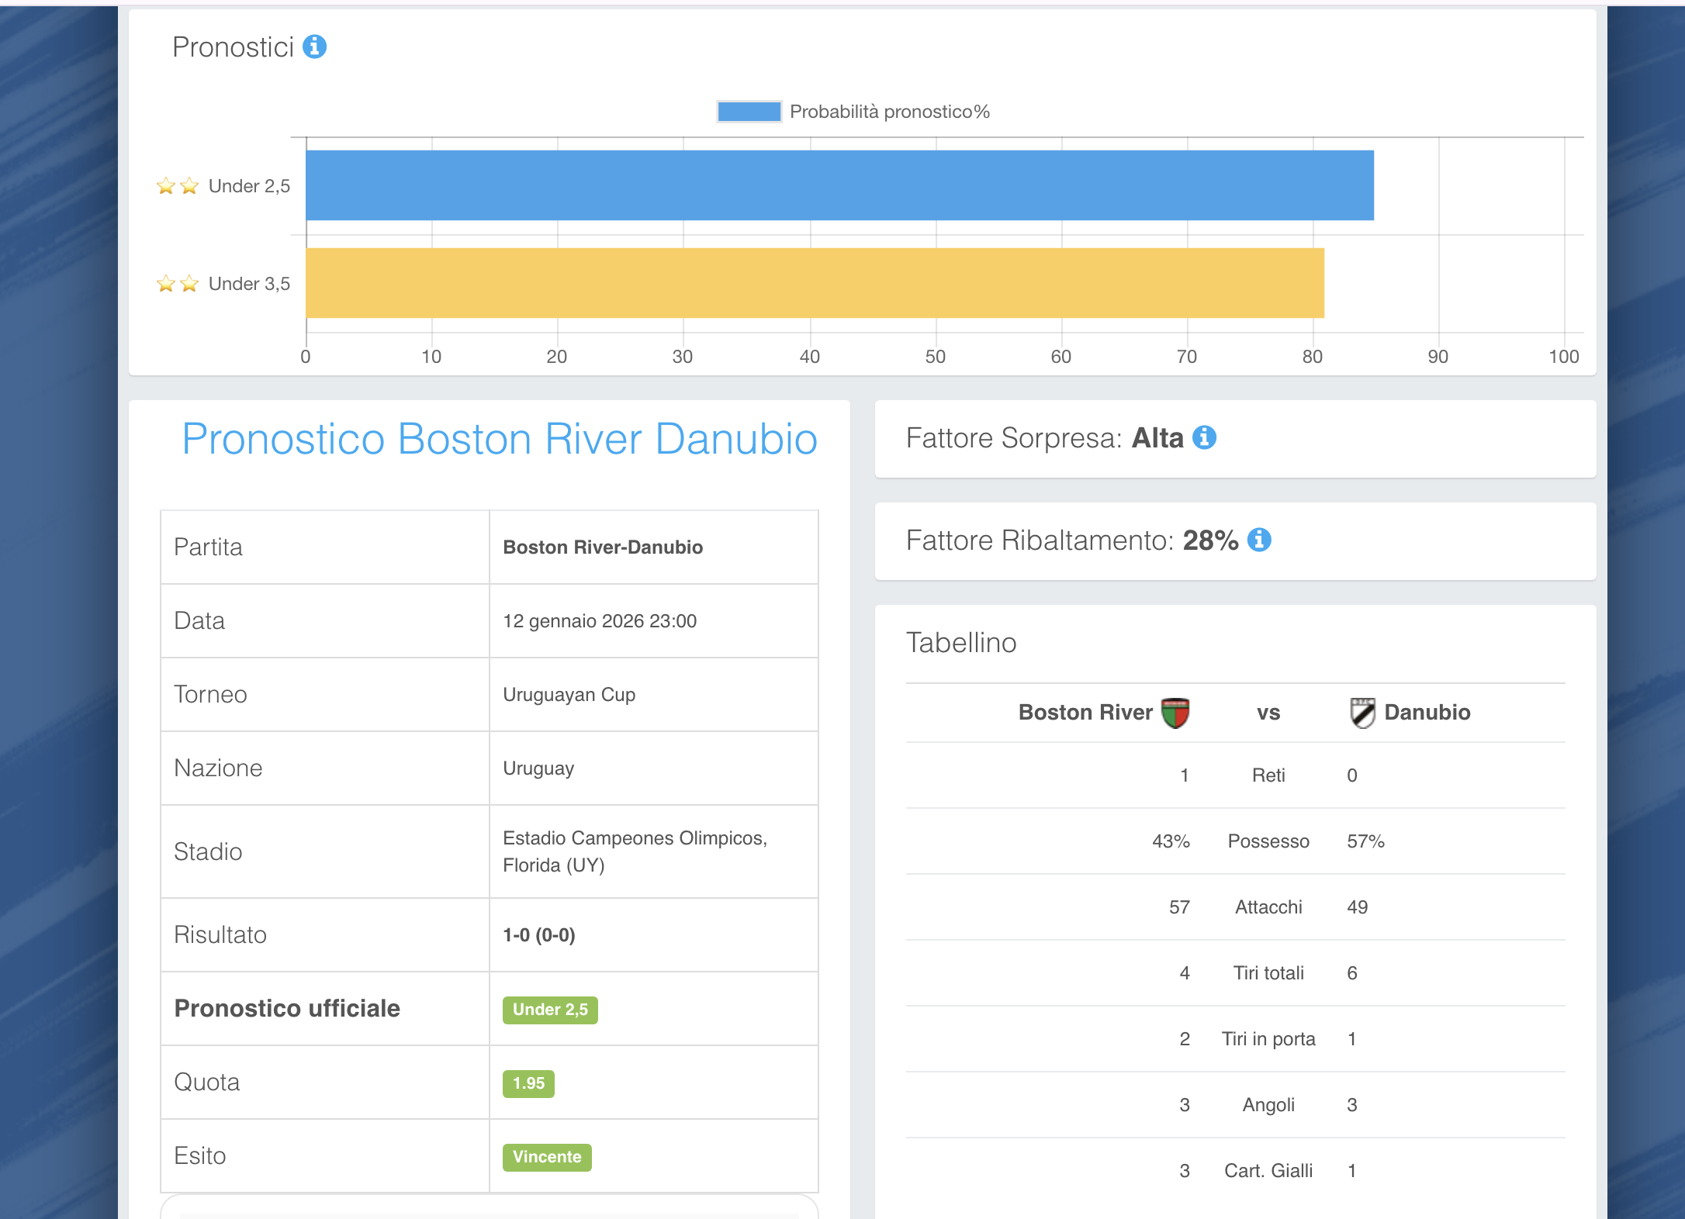Viewport: 1685px width, 1219px height.
Task: Click the Vincente outcome badge
Action: point(547,1157)
